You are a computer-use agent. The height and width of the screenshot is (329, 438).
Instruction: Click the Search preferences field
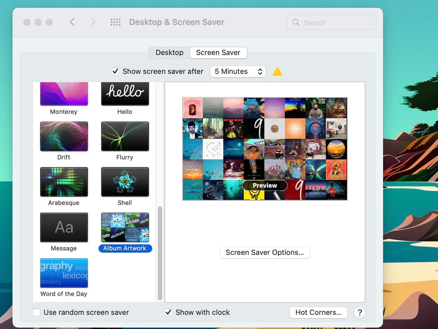click(x=331, y=22)
